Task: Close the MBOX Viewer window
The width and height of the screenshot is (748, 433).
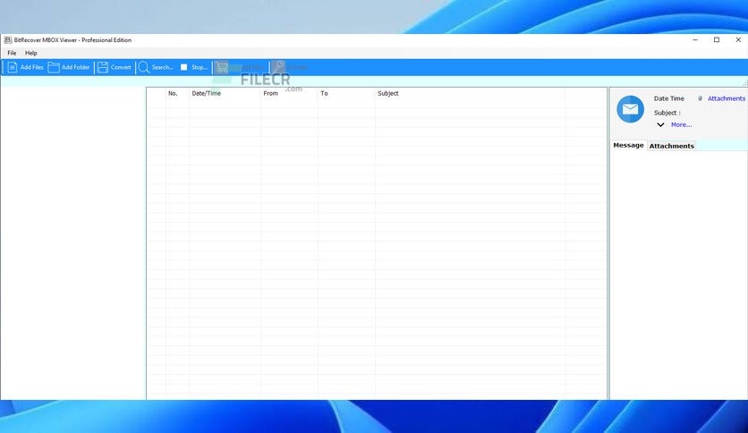Action: click(x=738, y=40)
